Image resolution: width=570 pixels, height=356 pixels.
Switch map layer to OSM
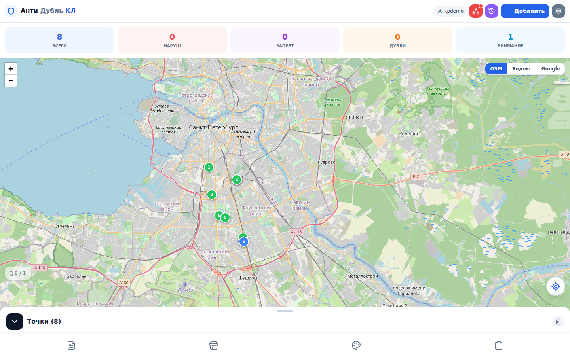click(496, 69)
